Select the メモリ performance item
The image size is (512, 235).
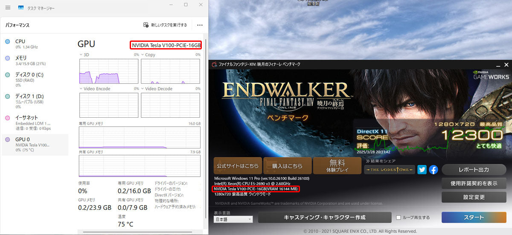(35, 61)
